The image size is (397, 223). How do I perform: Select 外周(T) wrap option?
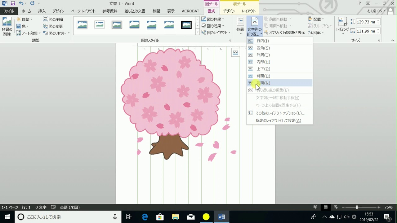[279, 55]
